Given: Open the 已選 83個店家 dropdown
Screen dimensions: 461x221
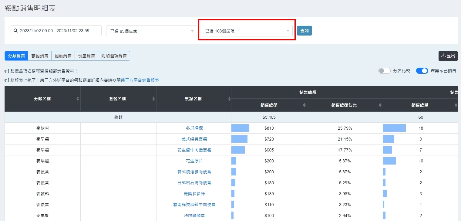Looking at the screenshot, I should [151, 31].
